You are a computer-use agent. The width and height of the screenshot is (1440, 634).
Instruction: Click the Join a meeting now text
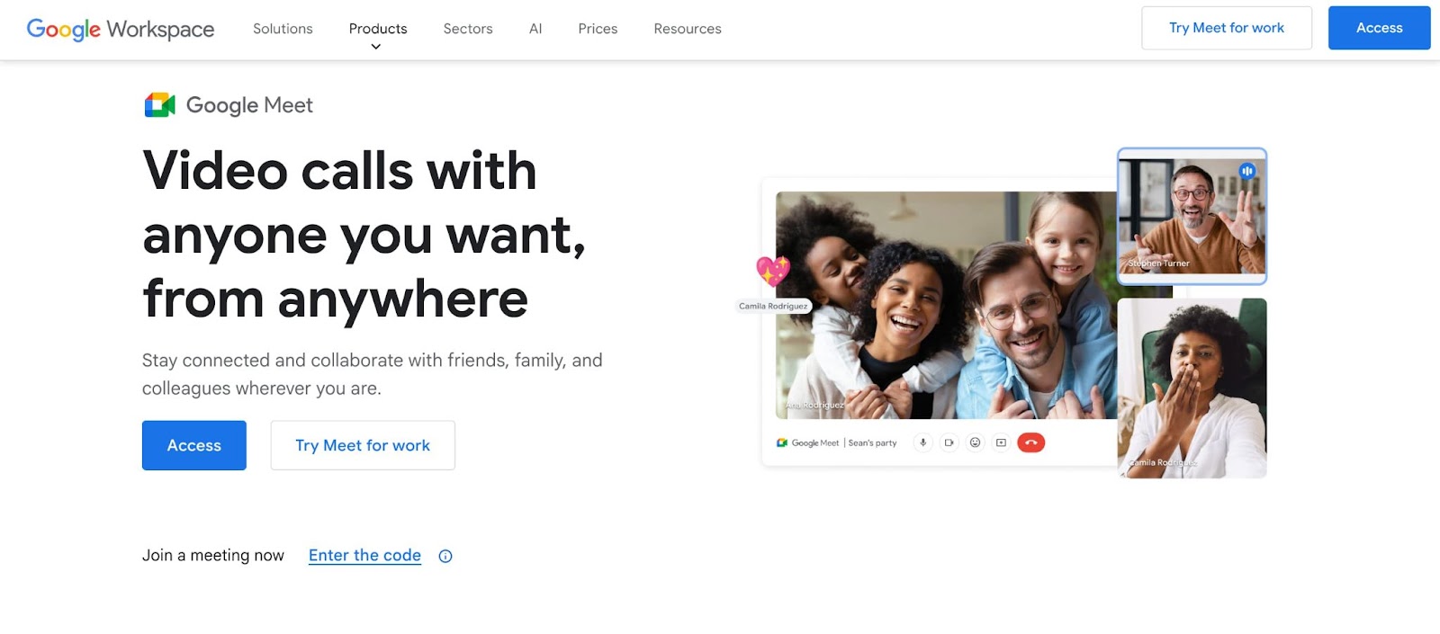(x=213, y=556)
